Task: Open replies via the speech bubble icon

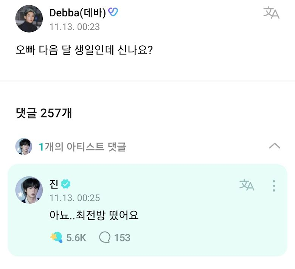Action: (105, 237)
